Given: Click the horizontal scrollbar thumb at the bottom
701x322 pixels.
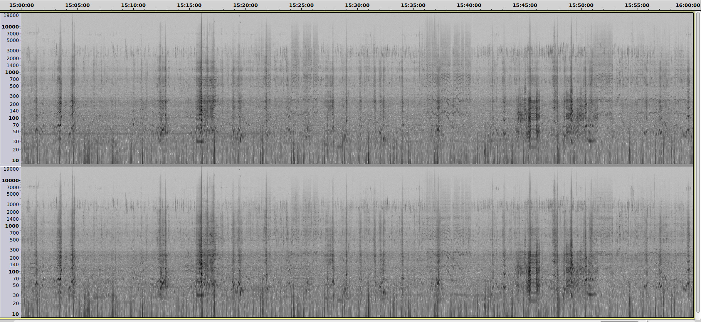Looking at the screenshot, I should [x=619, y=321].
